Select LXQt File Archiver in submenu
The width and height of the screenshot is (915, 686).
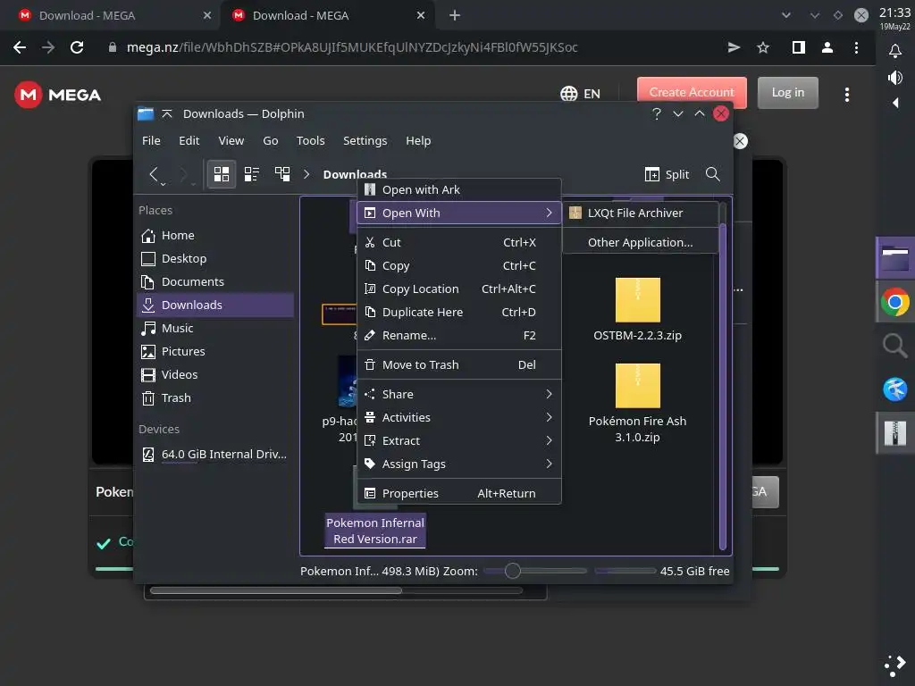click(x=640, y=213)
